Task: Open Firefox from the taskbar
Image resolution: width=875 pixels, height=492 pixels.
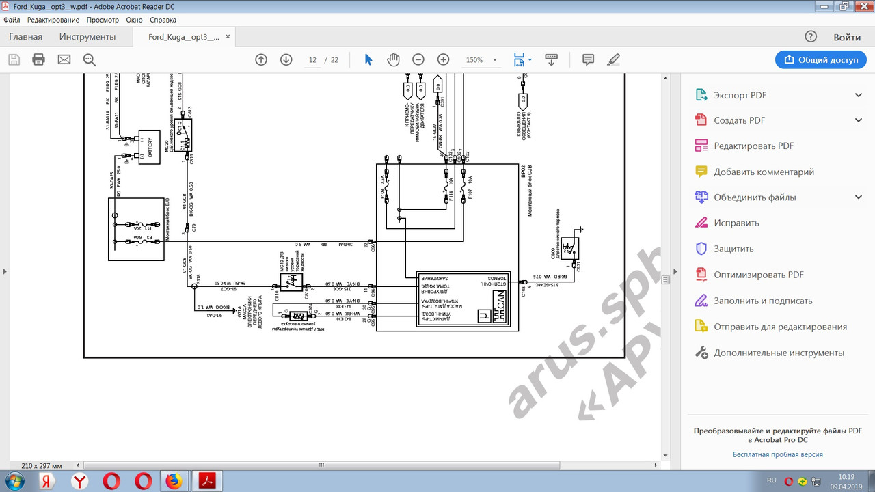Action: pos(174,481)
